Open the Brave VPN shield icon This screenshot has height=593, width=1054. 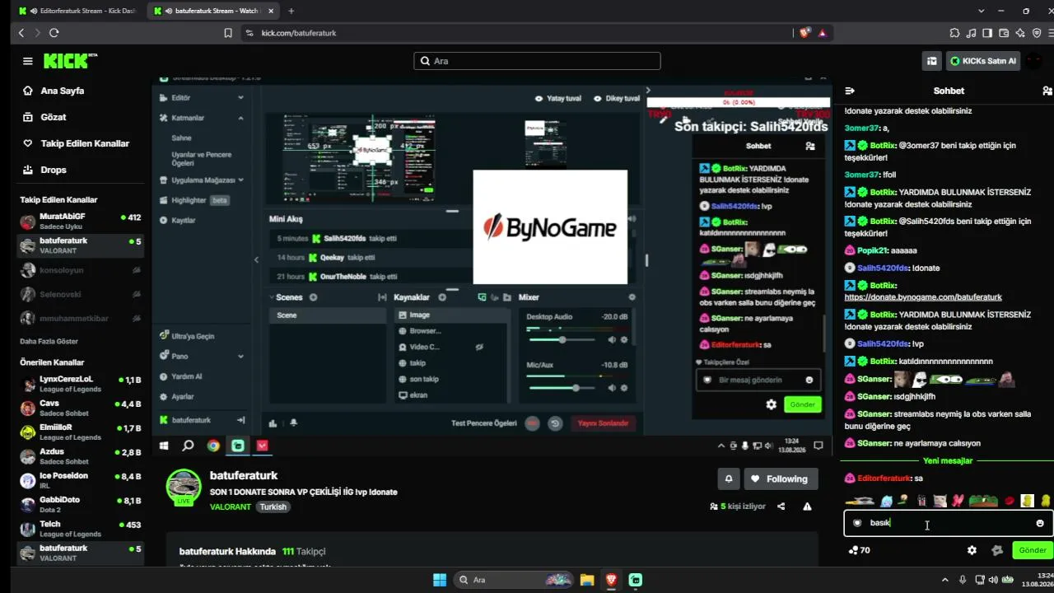(x=1037, y=33)
